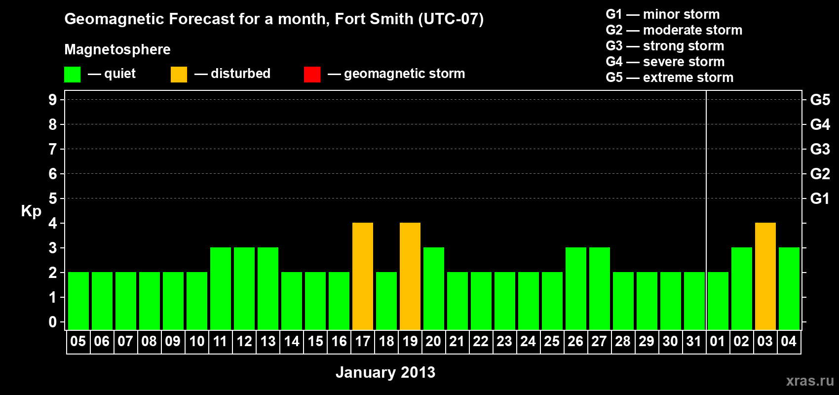
Task: Click the G2 label on the right axis
Action: (820, 174)
